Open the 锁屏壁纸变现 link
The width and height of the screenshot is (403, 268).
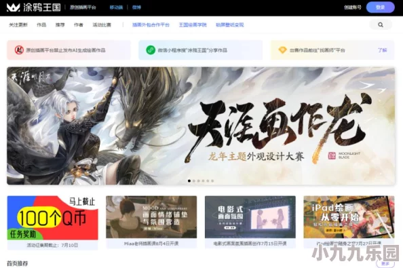(x=230, y=25)
